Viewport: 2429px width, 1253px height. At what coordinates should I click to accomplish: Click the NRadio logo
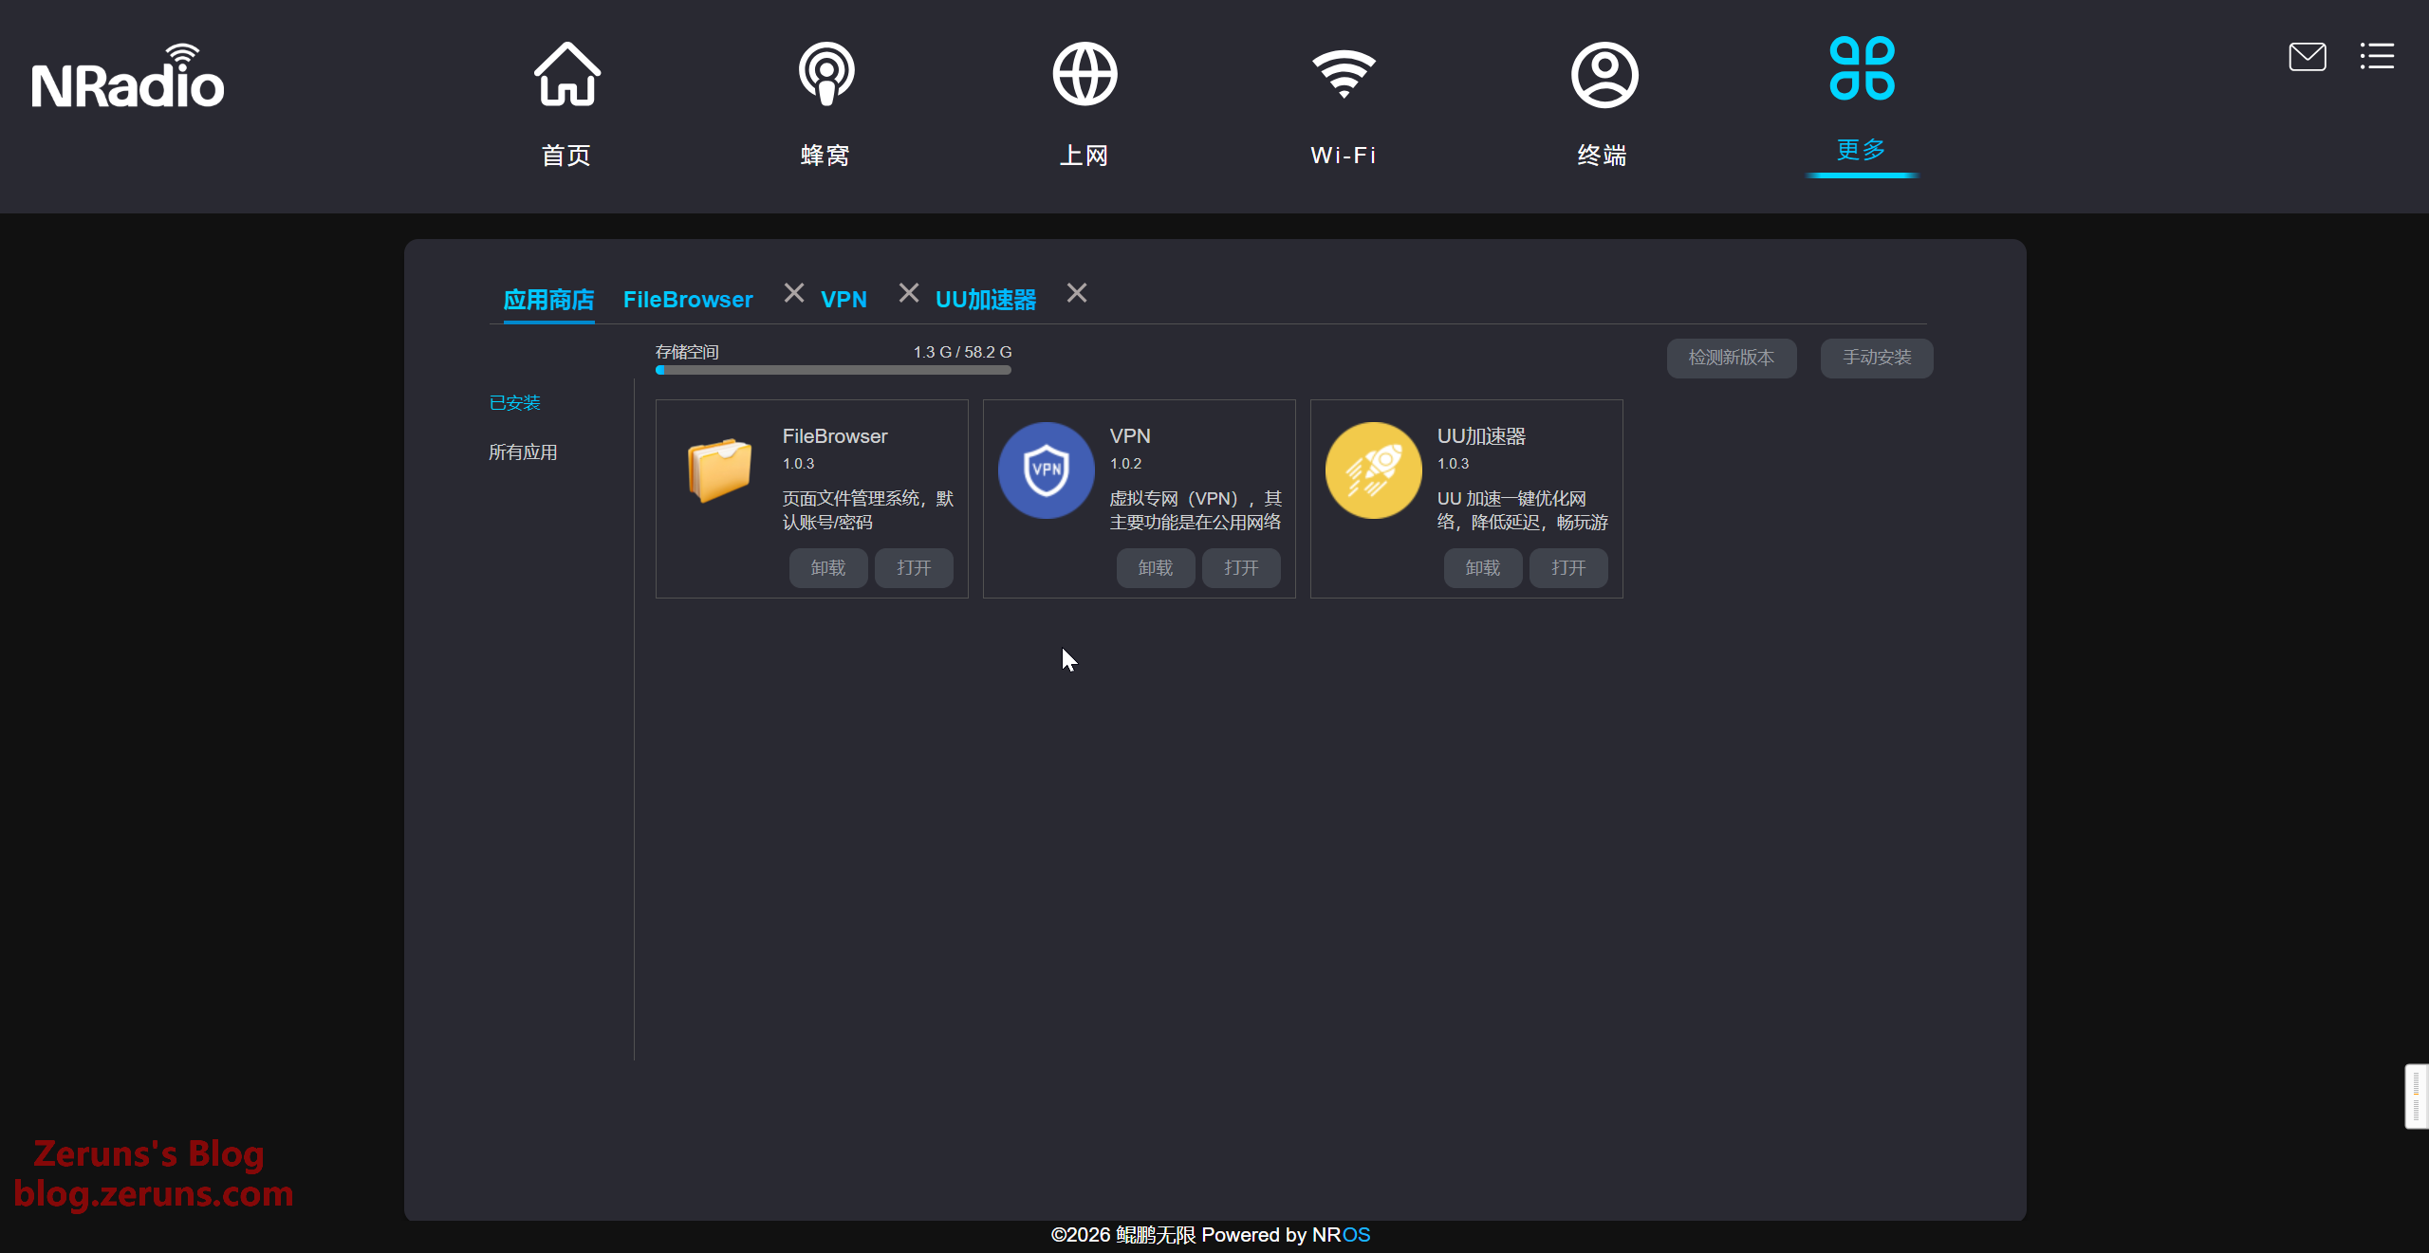pos(128,78)
